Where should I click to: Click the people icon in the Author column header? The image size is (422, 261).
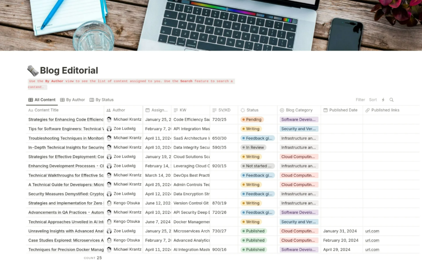pyautogui.click(x=109, y=110)
